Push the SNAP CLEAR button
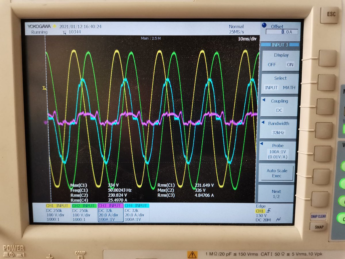Viewport: 345px width, 259px height. coord(318,217)
